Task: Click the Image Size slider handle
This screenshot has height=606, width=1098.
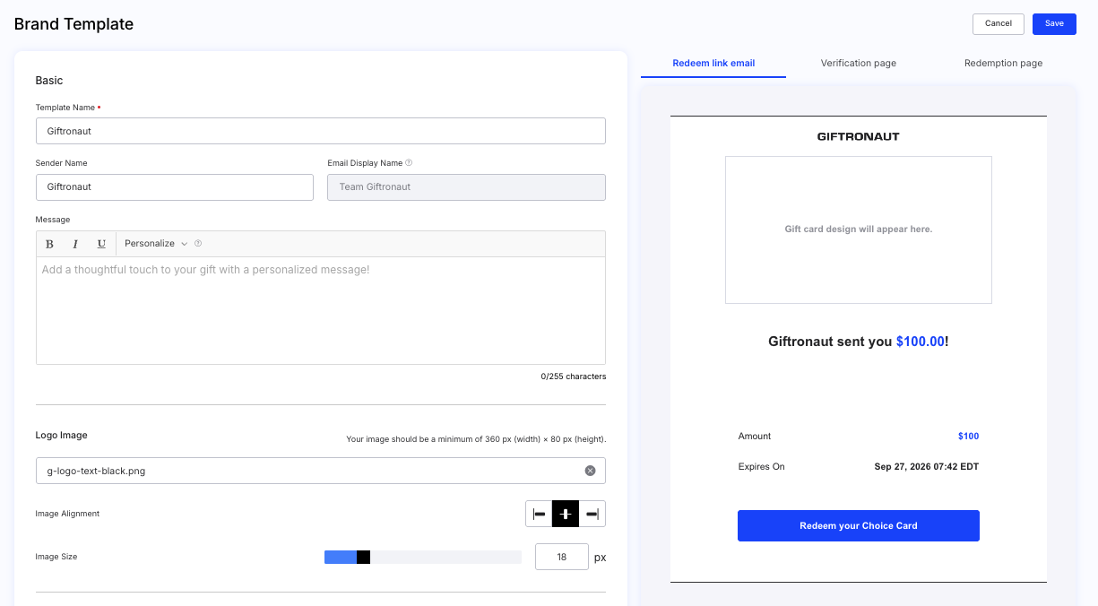Action: 364,558
